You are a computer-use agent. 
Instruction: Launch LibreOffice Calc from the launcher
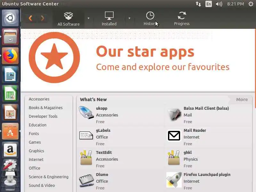click(x=10, y=93)
